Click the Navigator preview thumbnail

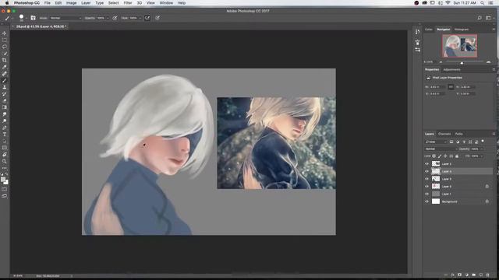(459, 46)
